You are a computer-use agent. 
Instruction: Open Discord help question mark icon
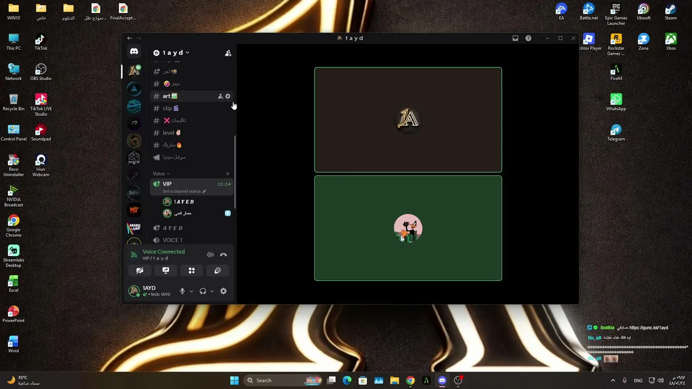tap(528, 38)
